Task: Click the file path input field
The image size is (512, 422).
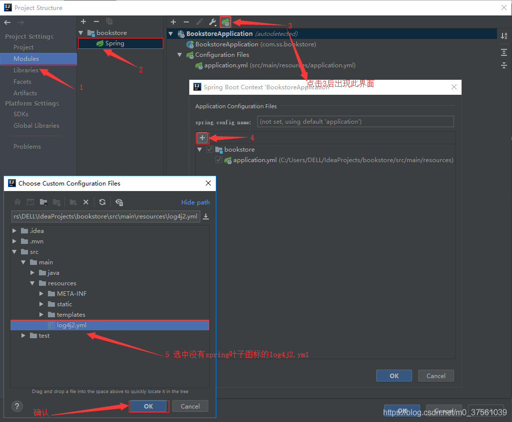Action: pyautogui.click(x=106, y=216)
